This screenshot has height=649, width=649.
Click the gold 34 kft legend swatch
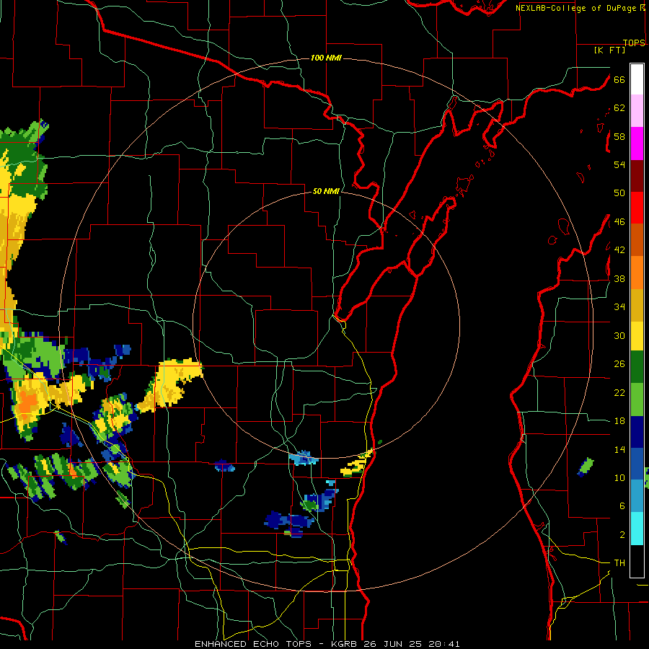637,306
